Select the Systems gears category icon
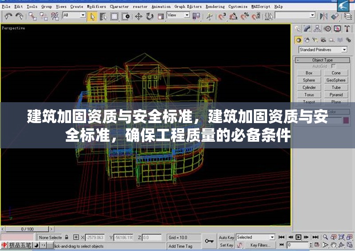This screenshot has height=251, width=355. click(x=348, y=40)
